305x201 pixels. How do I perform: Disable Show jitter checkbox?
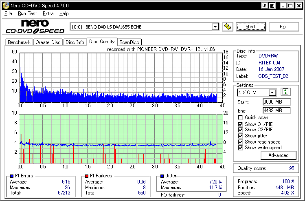coord(240,136)
